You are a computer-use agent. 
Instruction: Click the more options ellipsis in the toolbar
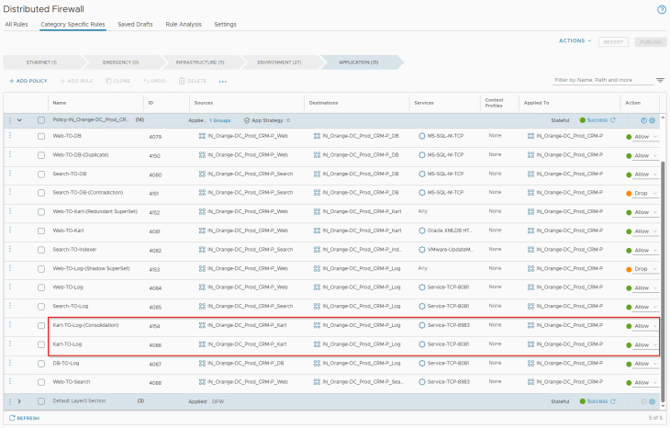222,81
